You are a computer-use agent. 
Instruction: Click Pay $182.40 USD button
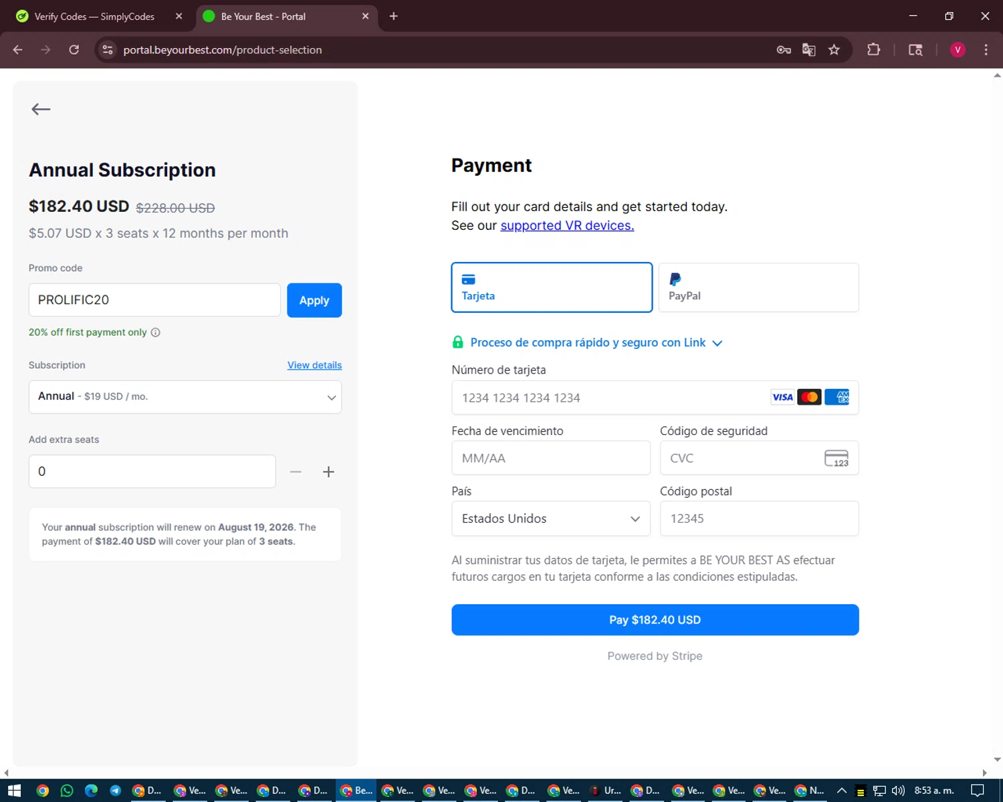(x=655, y=620)
